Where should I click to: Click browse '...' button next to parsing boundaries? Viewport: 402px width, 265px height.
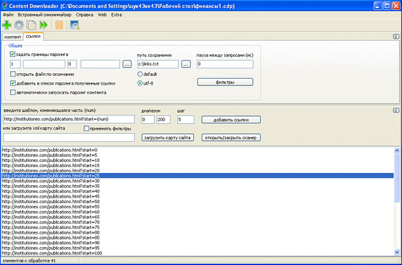(x=127, y=64)
